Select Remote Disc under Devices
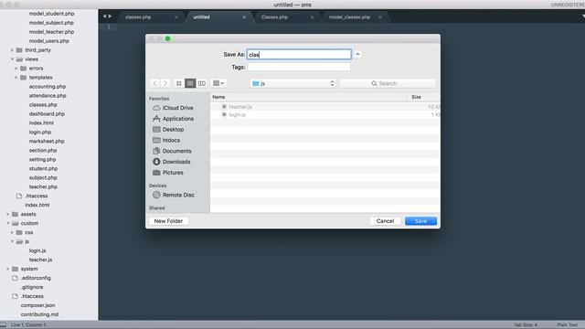 174,195
